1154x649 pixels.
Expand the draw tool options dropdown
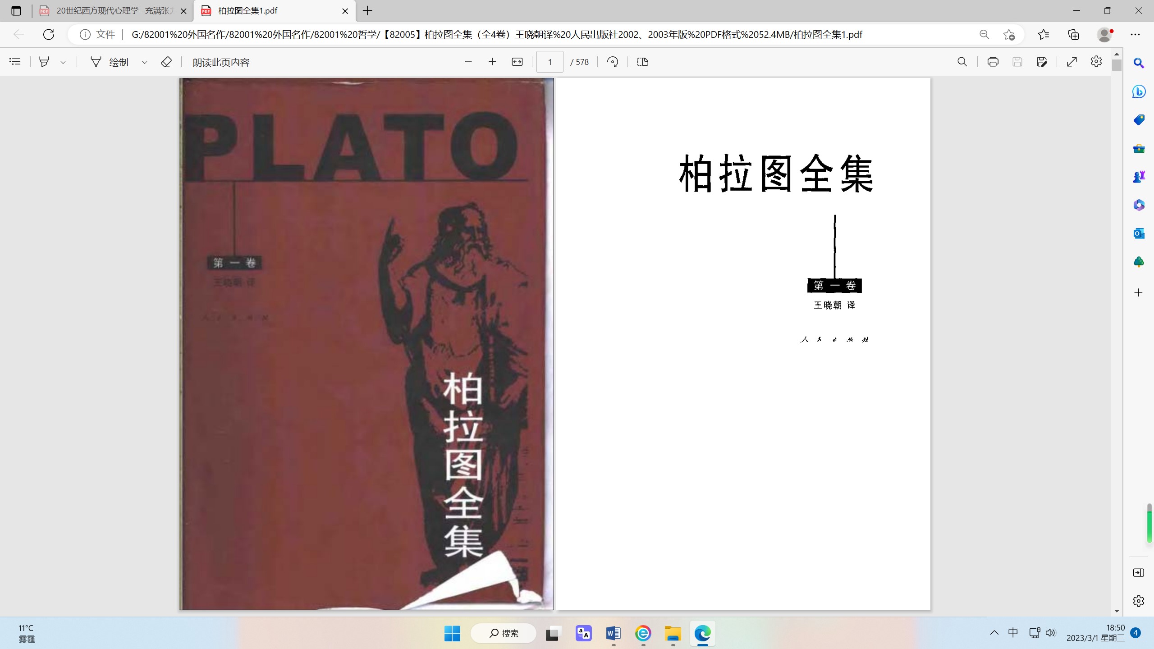145,62
